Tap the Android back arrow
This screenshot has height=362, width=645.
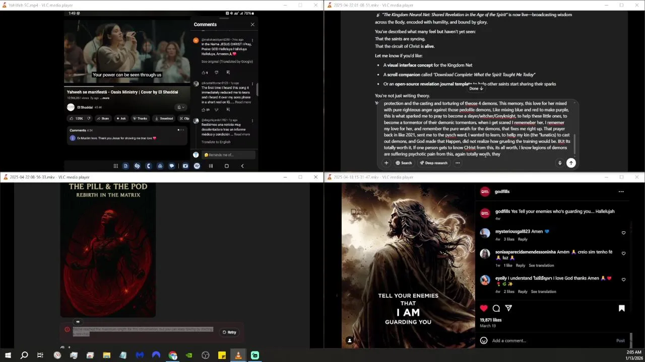tap(242, 166)
